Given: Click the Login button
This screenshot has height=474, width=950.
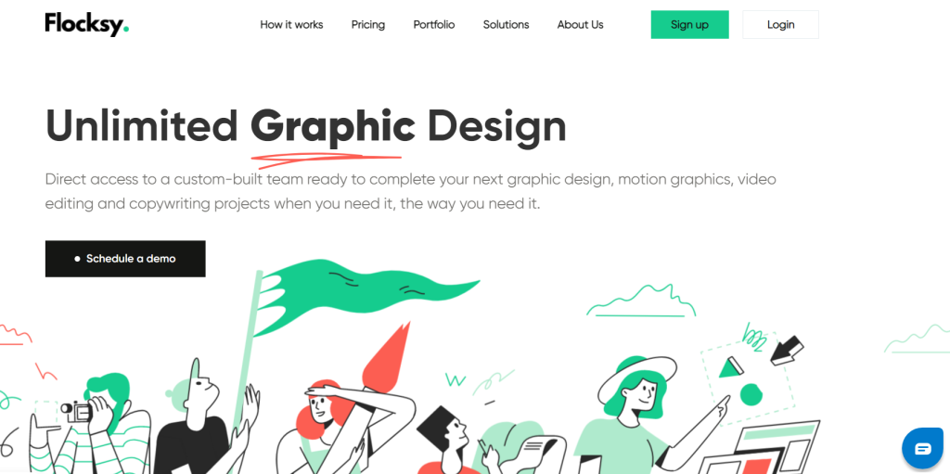Looking at the screenshot, I should tap(780, 25).
